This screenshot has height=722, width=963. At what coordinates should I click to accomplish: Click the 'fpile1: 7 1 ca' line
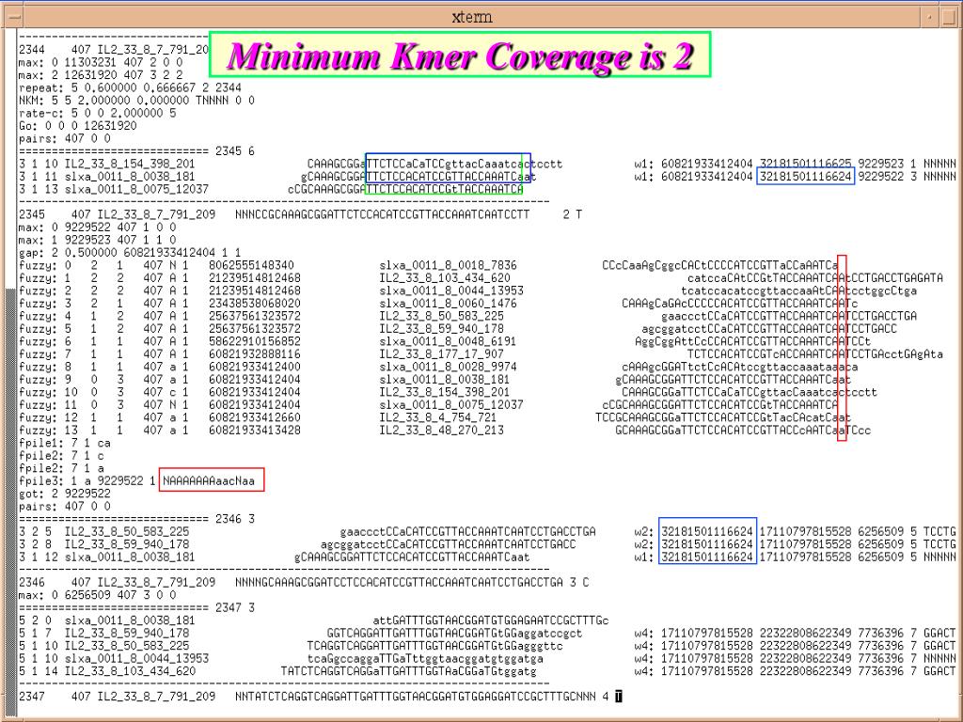65,444
